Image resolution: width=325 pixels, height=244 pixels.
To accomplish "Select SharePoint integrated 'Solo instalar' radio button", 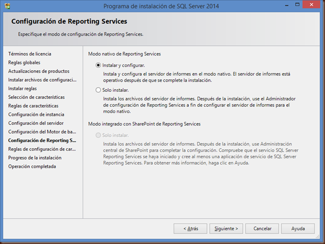I will pyautogui.click(x=98, y=135).
